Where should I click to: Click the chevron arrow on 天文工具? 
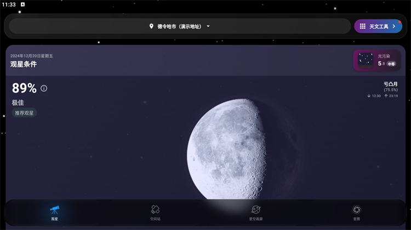(393, 26)
